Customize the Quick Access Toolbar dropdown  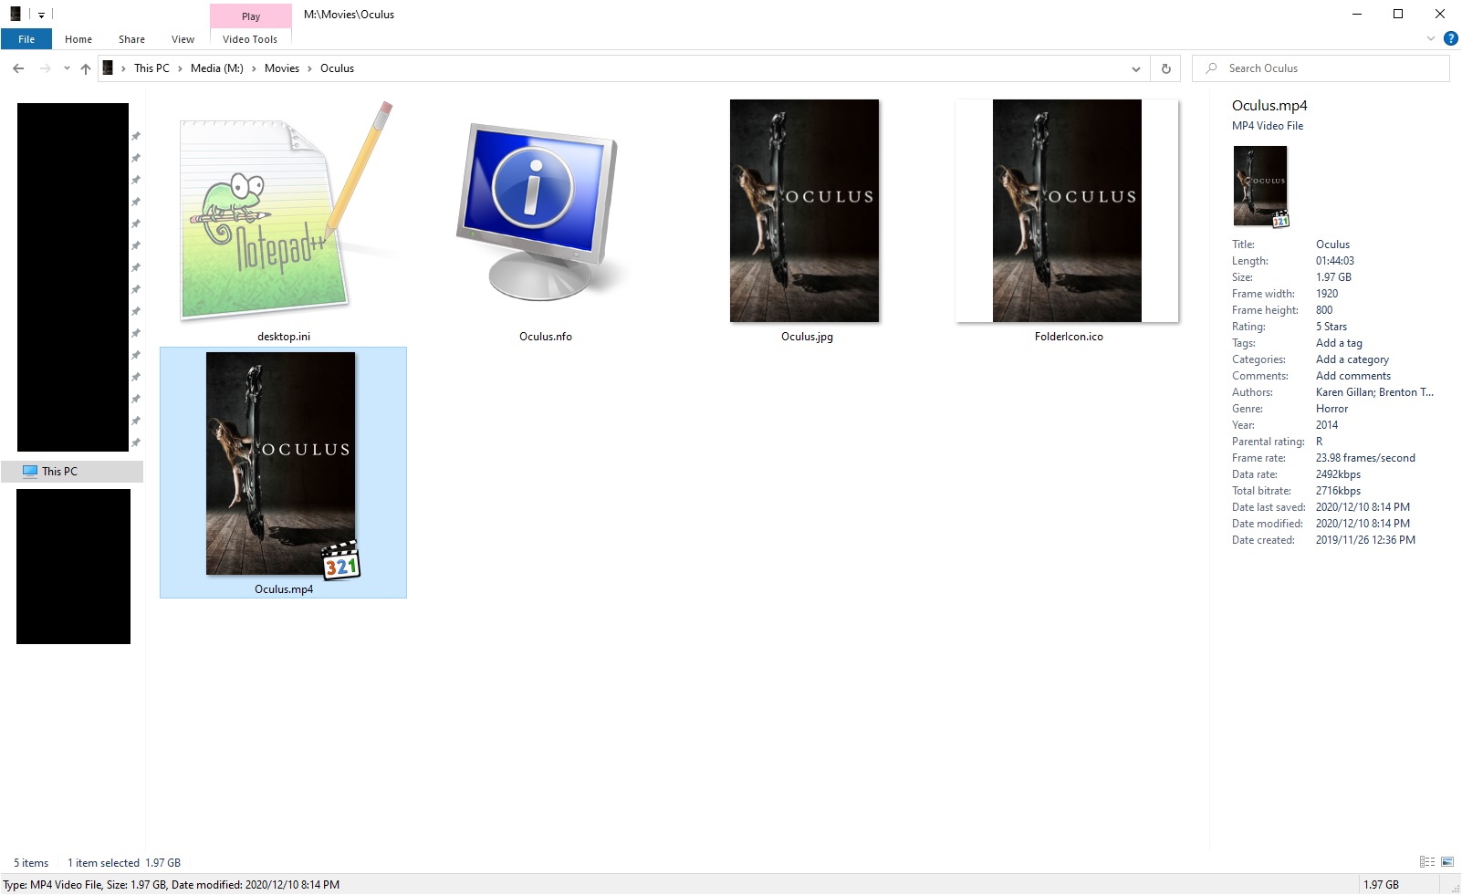(x=40, y=15)
